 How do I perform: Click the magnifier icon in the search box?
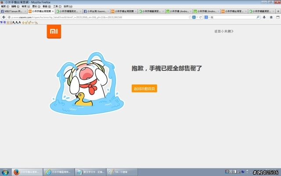(x=258, y=17)
